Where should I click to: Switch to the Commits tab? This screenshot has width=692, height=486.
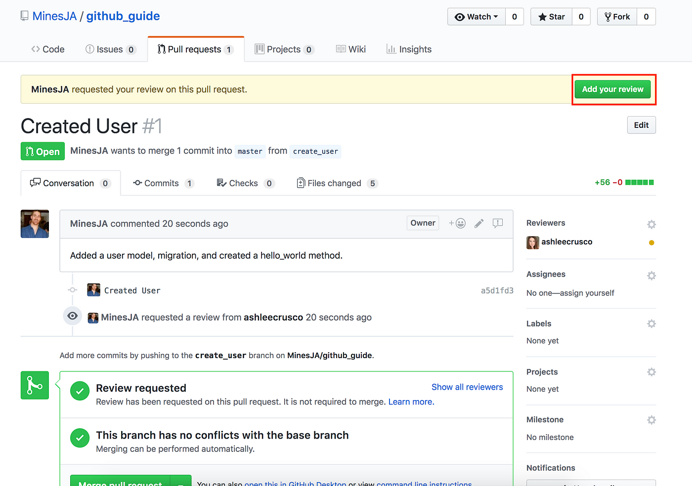[164, 183]
